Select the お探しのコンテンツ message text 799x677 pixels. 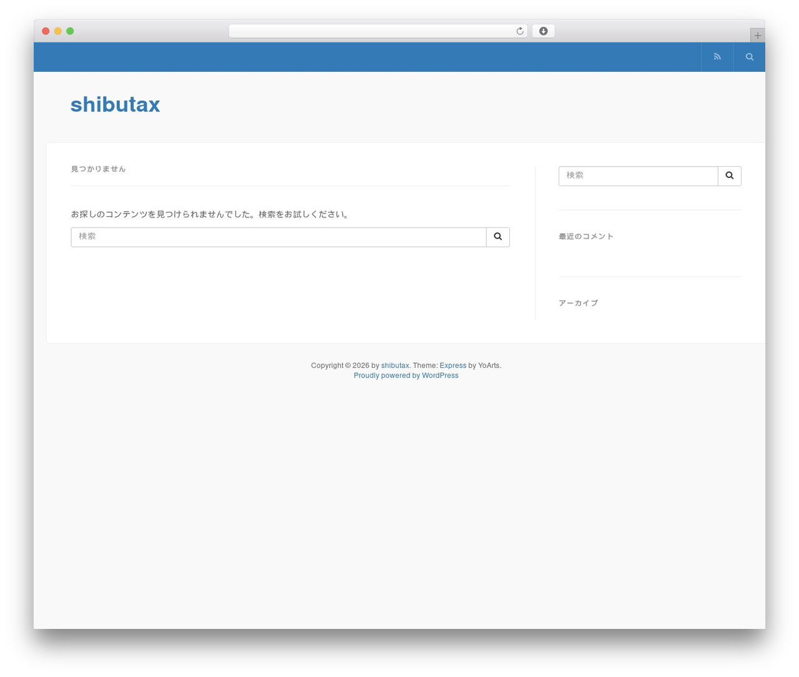tap(211, 214)
